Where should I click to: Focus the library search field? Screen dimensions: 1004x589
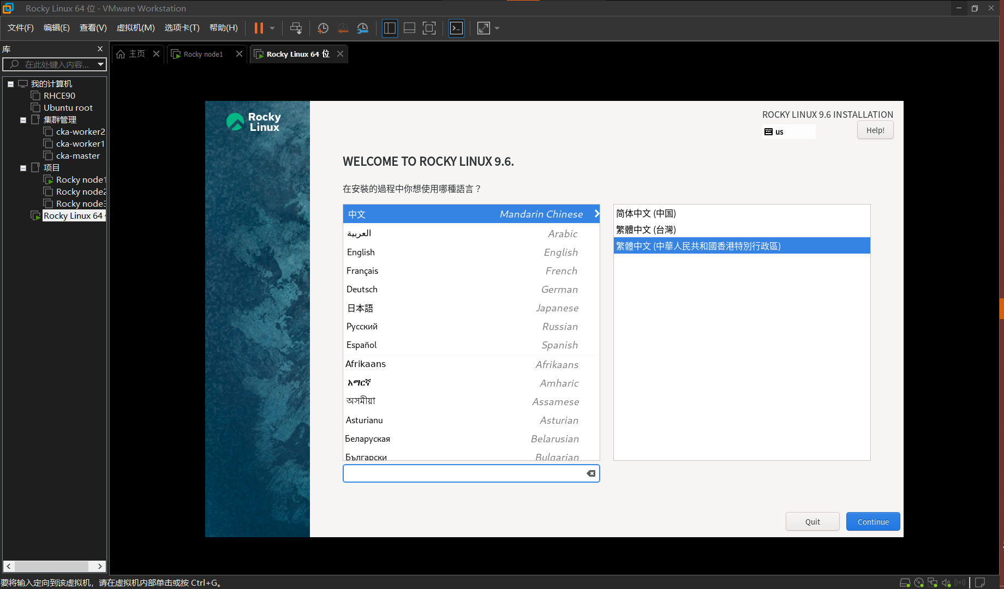pos(55,64)
